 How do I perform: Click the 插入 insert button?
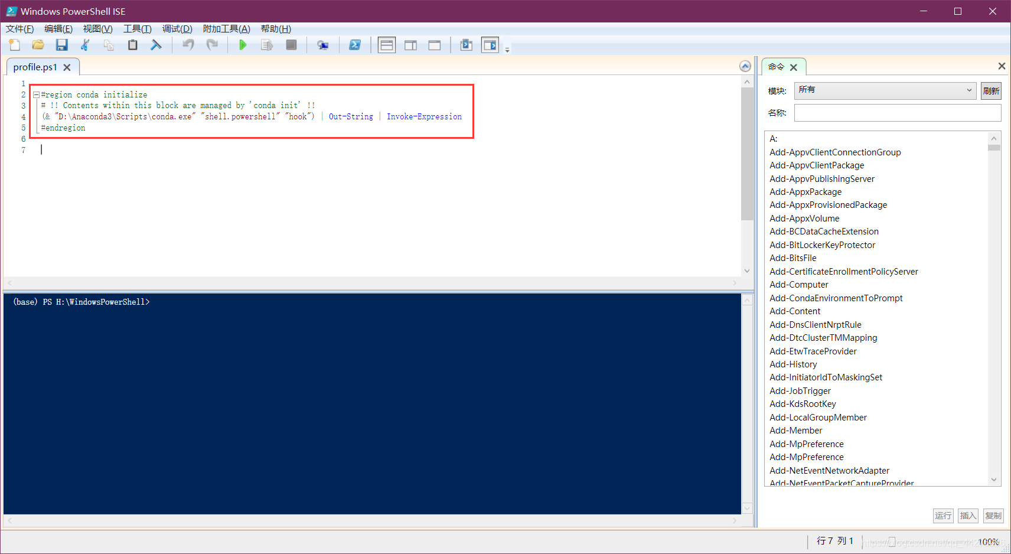(968, 515)
